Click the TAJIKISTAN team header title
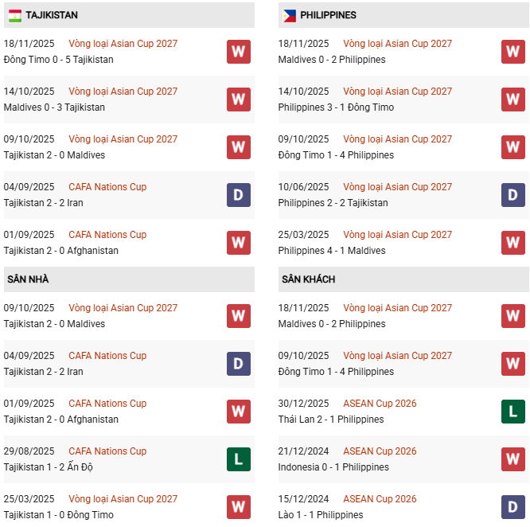The image size is (530, 527). coord(52,15)
